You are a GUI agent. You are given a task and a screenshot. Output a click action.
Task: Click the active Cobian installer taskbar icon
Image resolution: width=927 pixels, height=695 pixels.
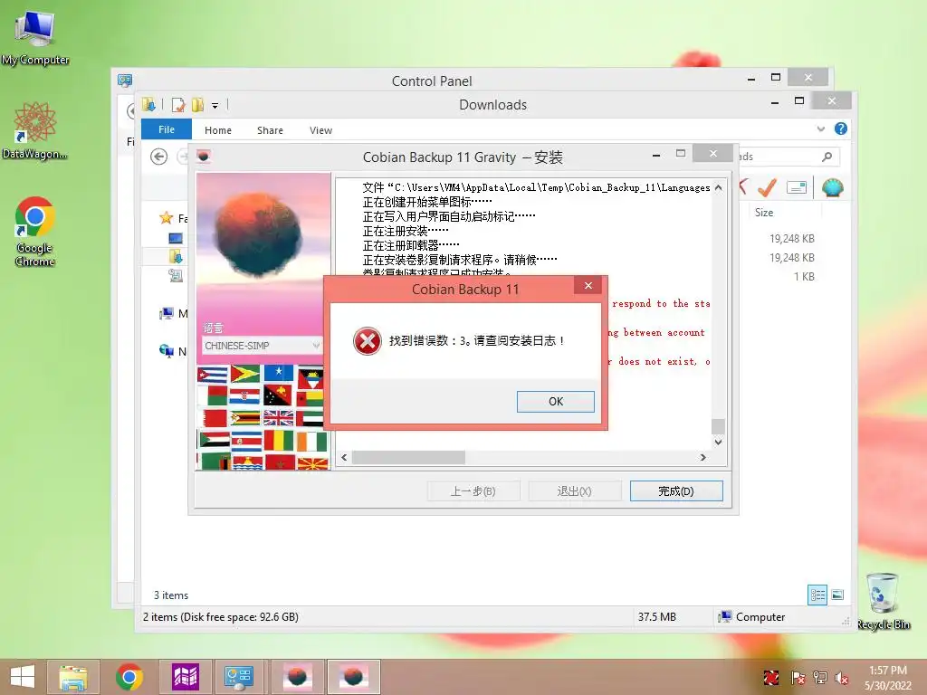click(x=354, y=677)
